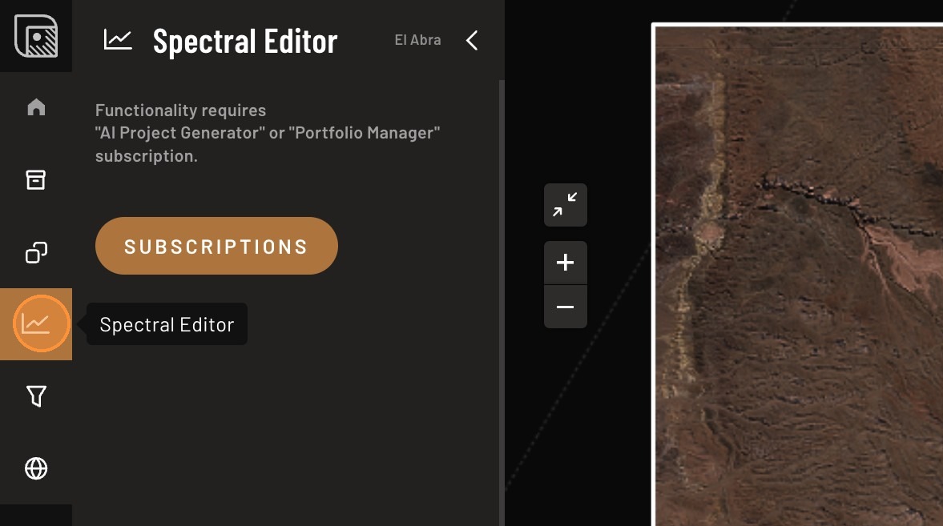Zoom in the map with plus button

(x=566, y=263)
